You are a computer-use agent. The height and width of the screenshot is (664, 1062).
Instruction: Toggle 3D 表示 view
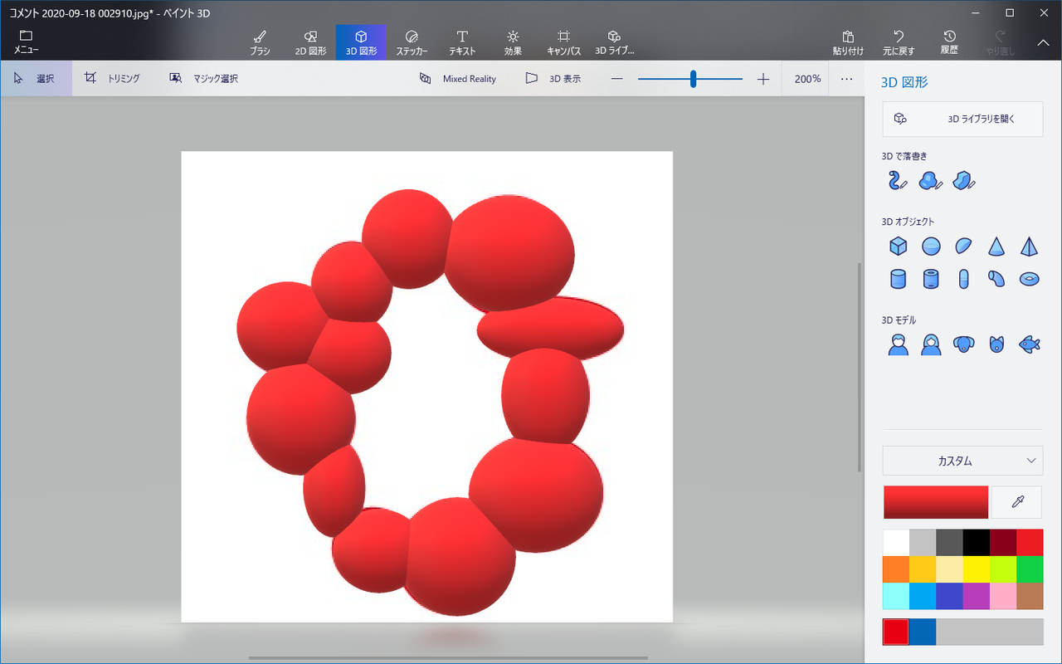click(x=553, y=79)
